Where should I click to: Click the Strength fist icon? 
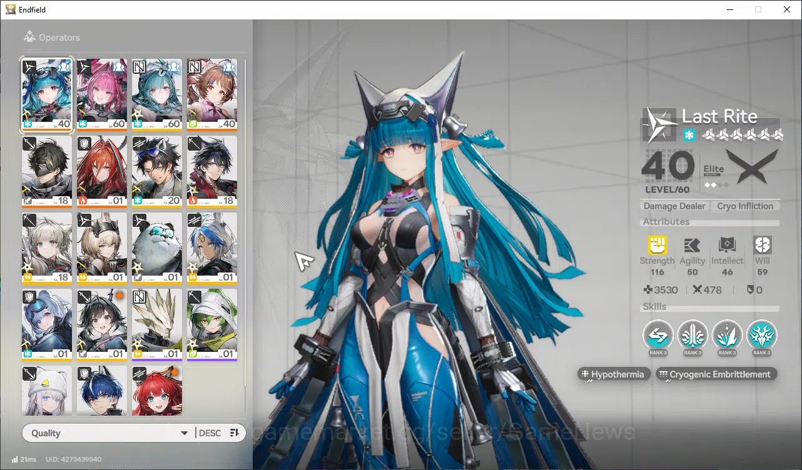pos(657,245)
